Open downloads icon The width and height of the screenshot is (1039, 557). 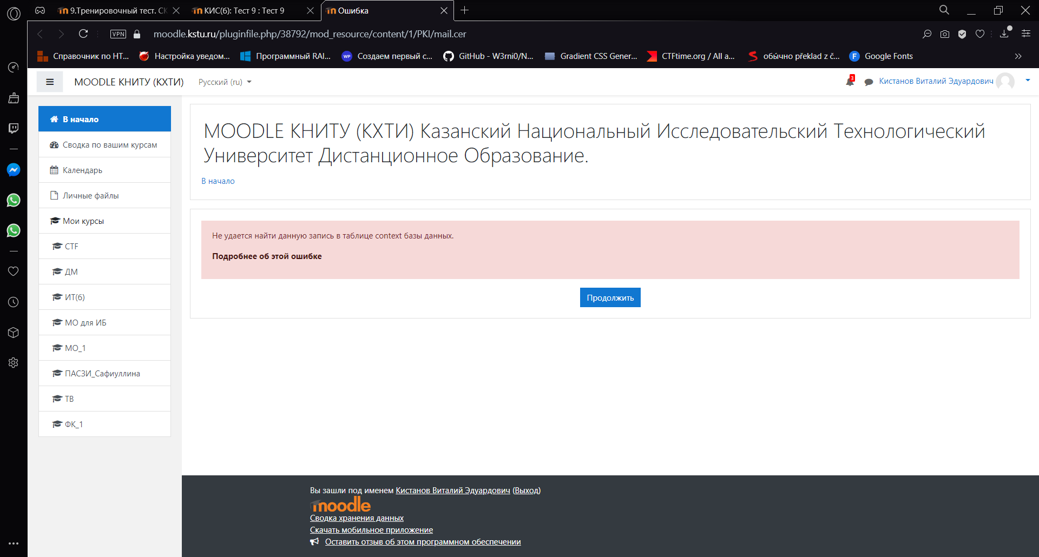(1004, 34)
